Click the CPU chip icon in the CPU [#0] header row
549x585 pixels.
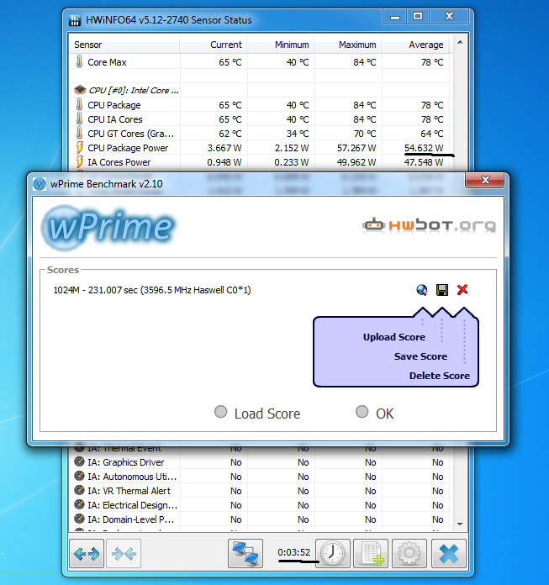point(80,90)
